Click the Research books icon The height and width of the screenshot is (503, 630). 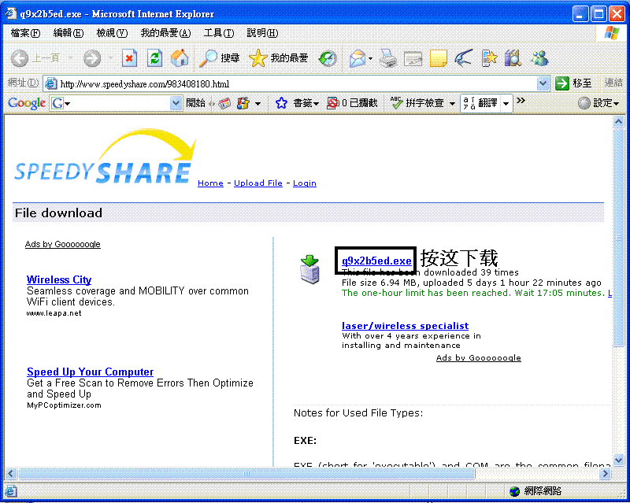[x=513, y=59]
